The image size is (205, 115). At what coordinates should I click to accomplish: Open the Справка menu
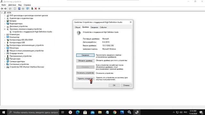(x=27, y=5)
